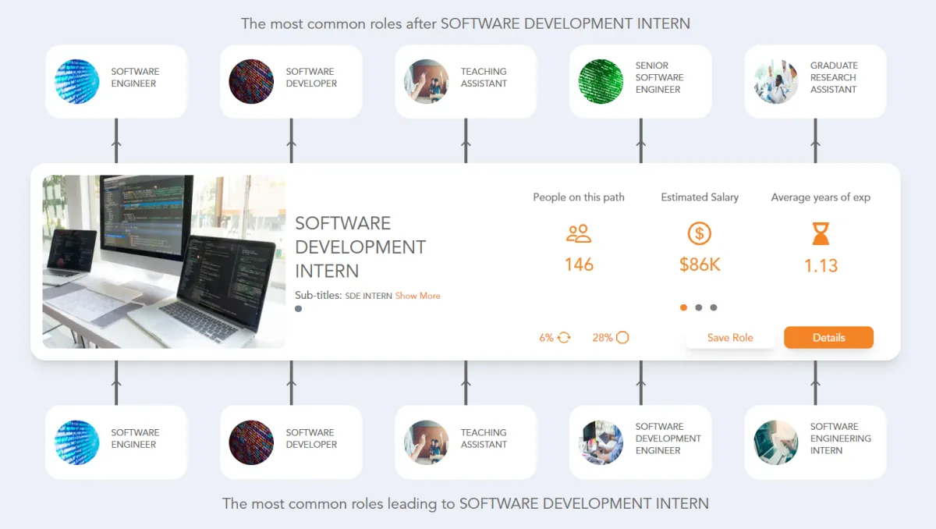The height and width of the screenshot is (529, 936).
Task: Click the Save Role button
Action: pos(730,337)
